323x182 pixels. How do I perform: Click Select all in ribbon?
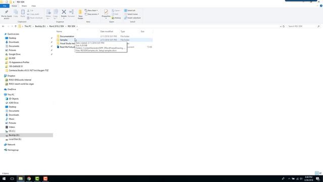pos(130,10)
